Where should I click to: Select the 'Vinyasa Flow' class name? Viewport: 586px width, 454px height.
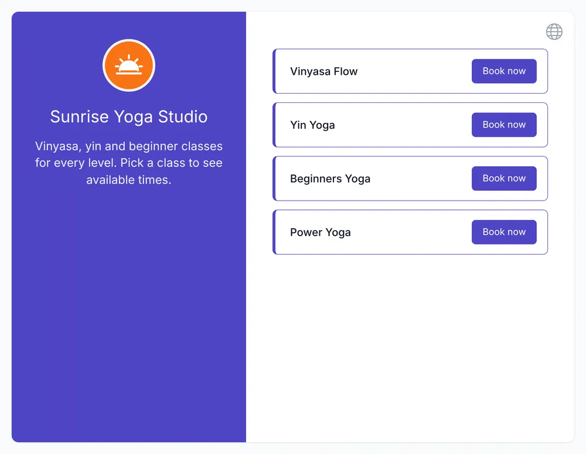coord(323,71)
